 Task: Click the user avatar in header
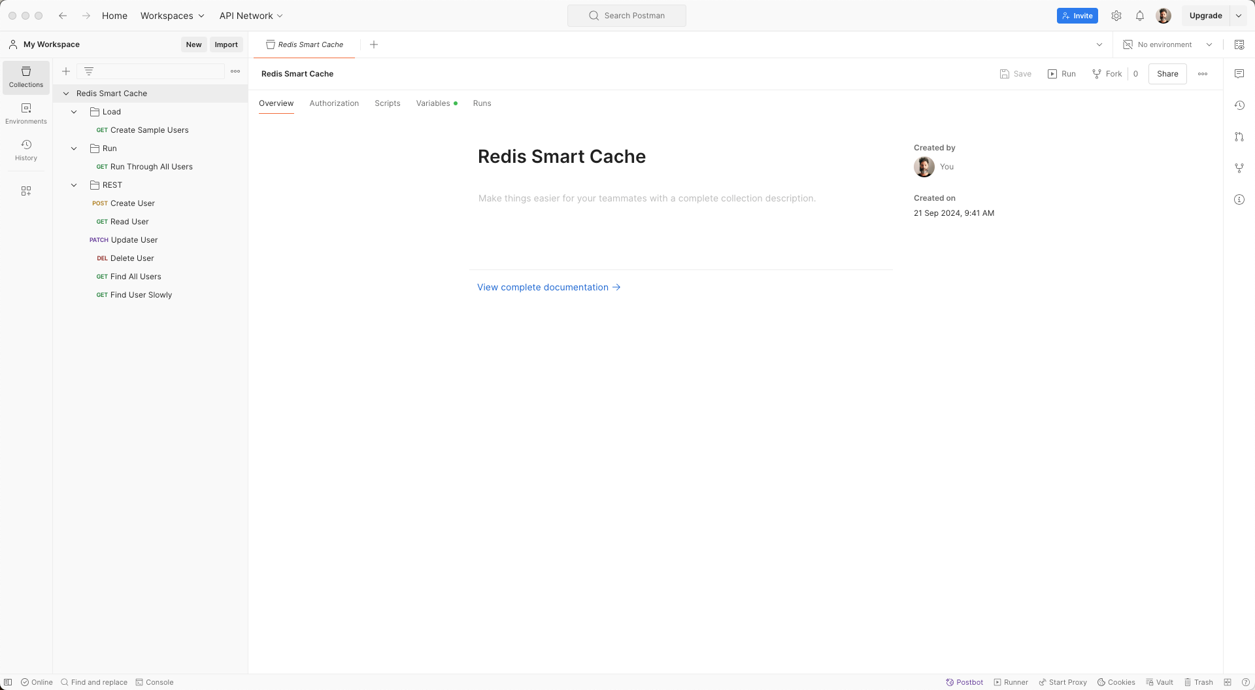[x=1163, y=16]
